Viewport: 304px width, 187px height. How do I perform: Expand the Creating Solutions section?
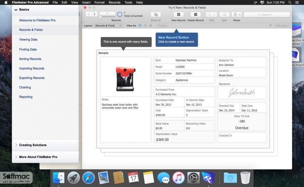pyautogui.click(x=16, y=145)
